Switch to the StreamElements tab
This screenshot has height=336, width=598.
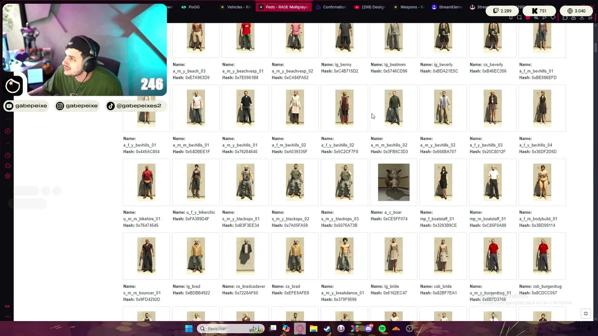click(x=448, y=7)
